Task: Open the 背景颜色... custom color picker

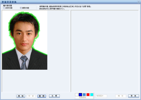Action: pyautogui.click(x=84, y=98)
